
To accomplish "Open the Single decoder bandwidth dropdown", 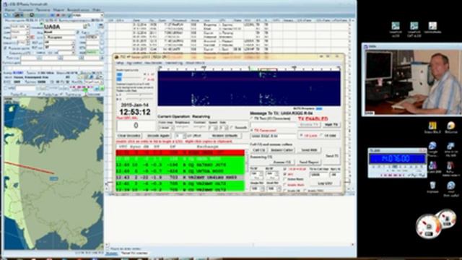I will [256, 188].
